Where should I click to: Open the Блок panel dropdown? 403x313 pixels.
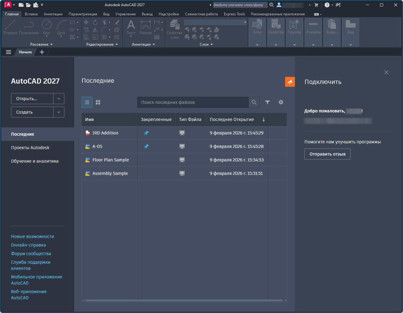[x=257, y=45]
